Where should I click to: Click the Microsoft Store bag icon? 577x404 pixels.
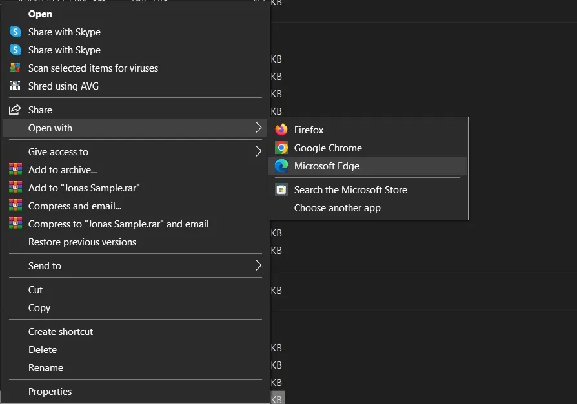pyautogui.click(x=281, y=189)
